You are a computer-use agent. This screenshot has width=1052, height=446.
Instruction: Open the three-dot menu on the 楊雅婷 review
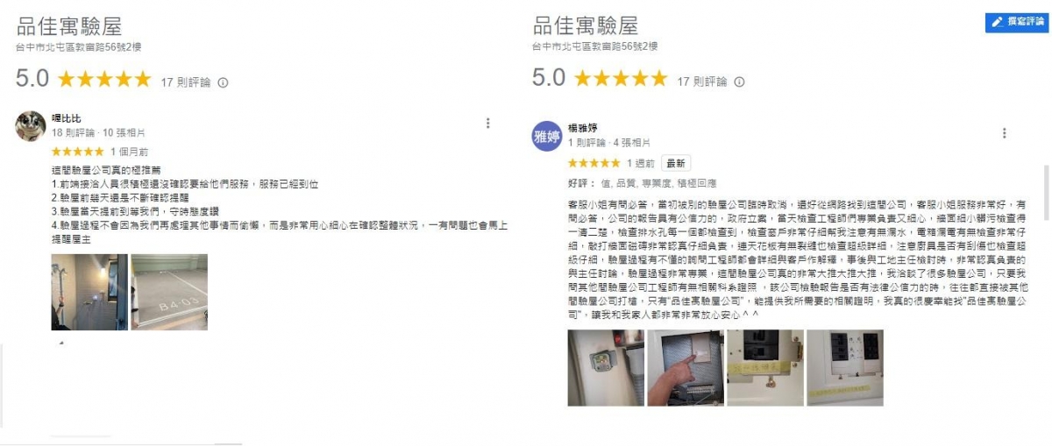(x=1005, y=133)
